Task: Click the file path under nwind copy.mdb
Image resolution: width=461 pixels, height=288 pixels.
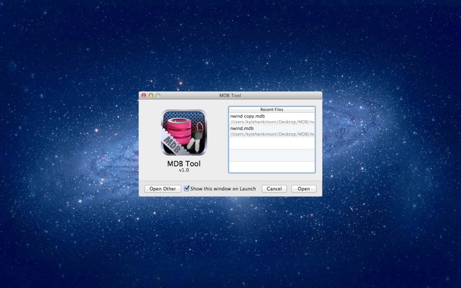Action: pyautogui.click(x=271, y=122)
